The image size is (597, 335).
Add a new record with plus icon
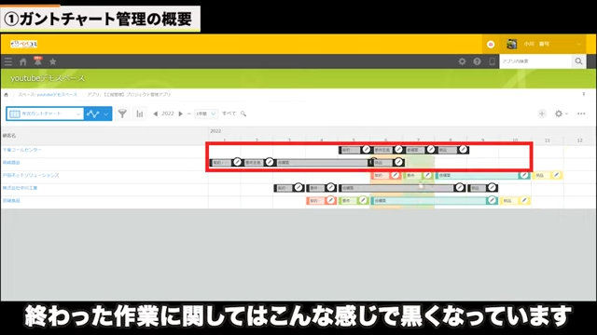pyautogui.click(x=542, y=114)
